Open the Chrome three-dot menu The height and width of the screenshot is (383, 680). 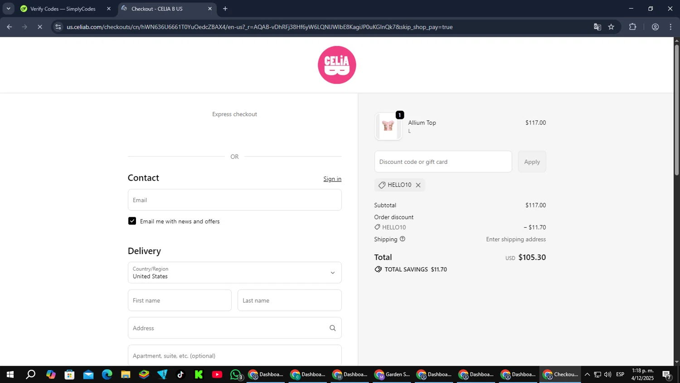pyautogui.click(x=670, y=27)
